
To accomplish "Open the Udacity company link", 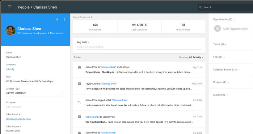I will tap(10, 69).
